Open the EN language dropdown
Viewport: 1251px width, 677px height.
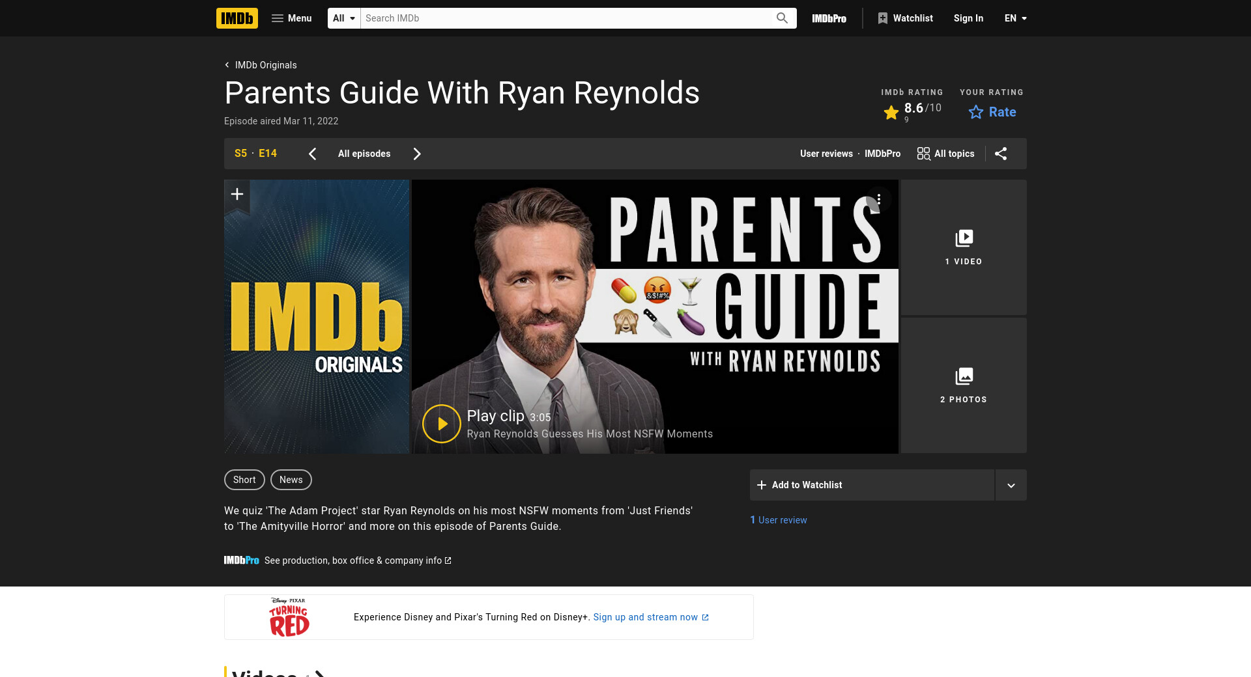point(1015,18)
